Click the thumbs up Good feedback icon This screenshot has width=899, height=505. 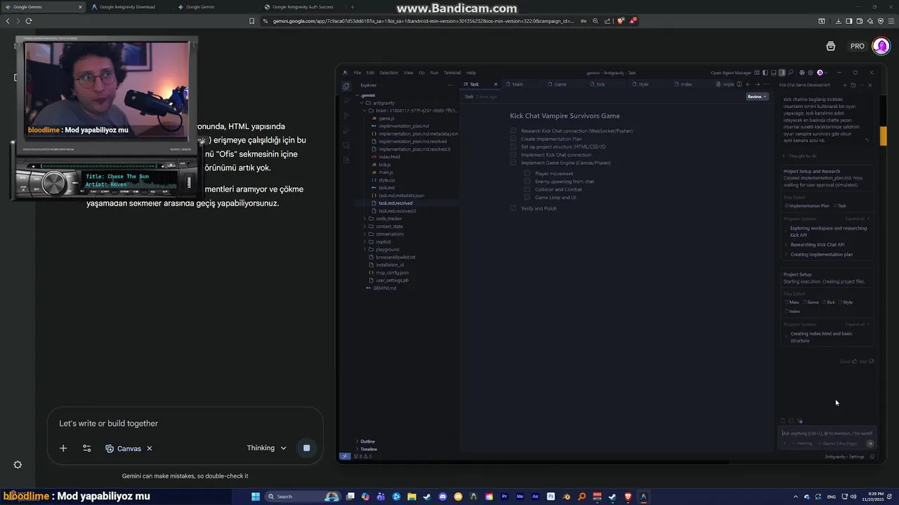point(854,361)
